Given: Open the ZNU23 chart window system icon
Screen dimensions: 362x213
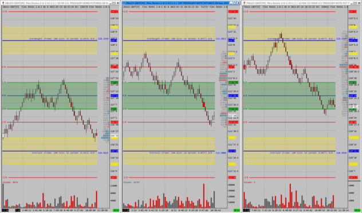Looking at the screenshot, I should click(x=124, y=3).
